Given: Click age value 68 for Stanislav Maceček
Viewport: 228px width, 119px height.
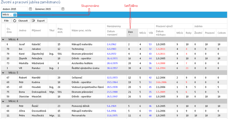Looking at the screenshot, I should 150,97.
